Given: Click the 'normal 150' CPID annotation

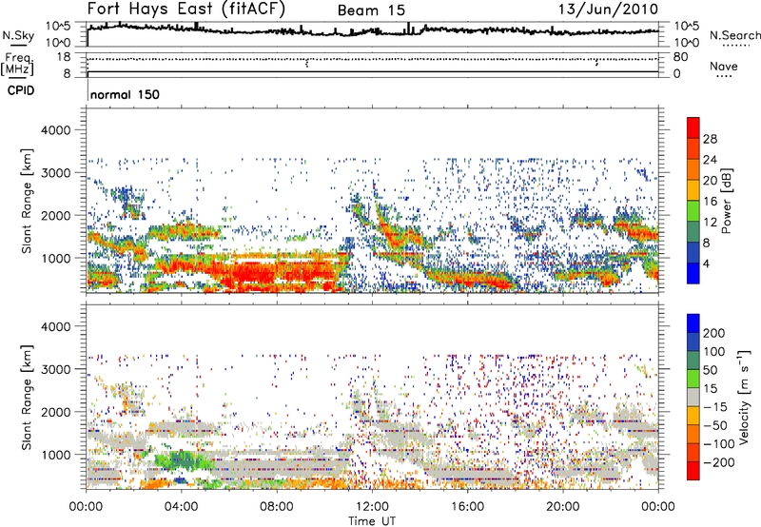Looking at the screenshot, I should [125, 94].
